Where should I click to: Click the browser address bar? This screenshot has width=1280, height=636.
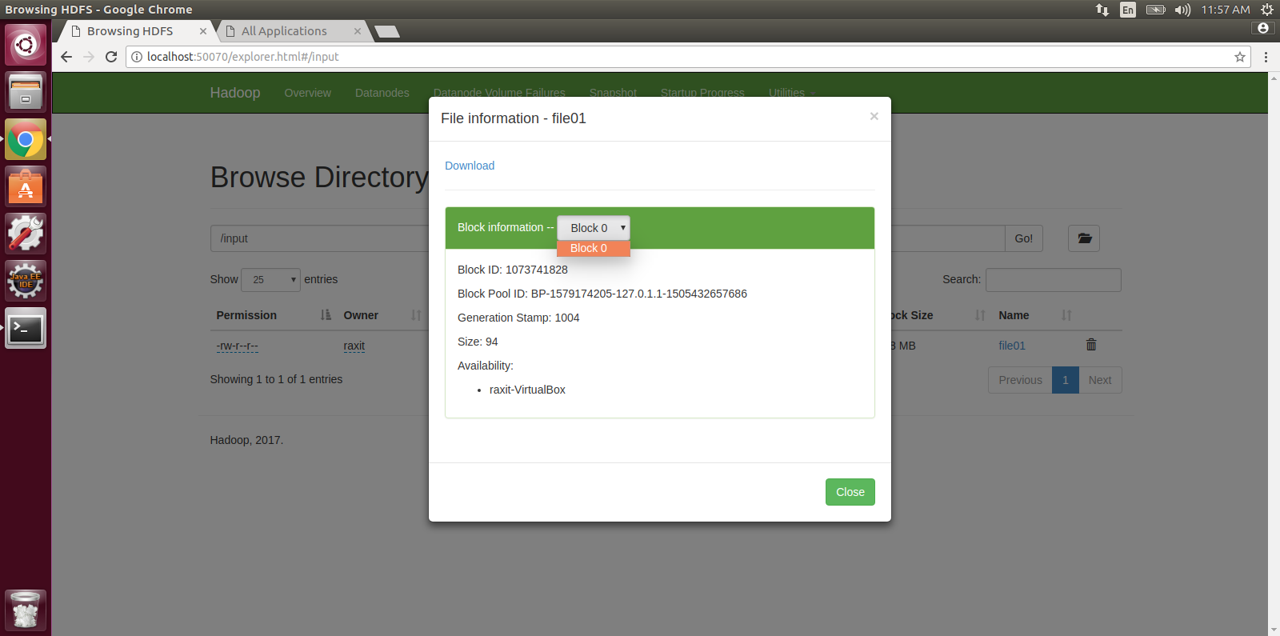[x=688, y=57]
